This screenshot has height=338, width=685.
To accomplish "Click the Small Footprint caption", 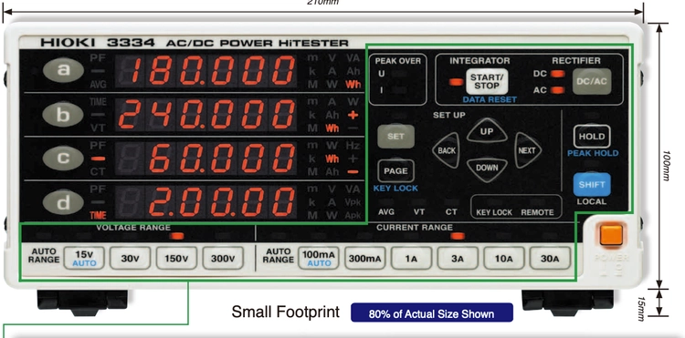I will coord(285,312).
